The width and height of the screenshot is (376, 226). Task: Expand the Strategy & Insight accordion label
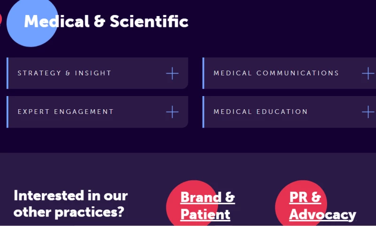(x=64, y=73)
